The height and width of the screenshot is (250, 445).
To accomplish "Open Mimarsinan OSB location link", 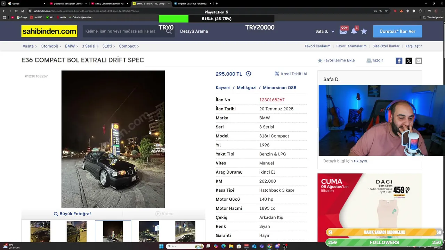I will 280,87.
